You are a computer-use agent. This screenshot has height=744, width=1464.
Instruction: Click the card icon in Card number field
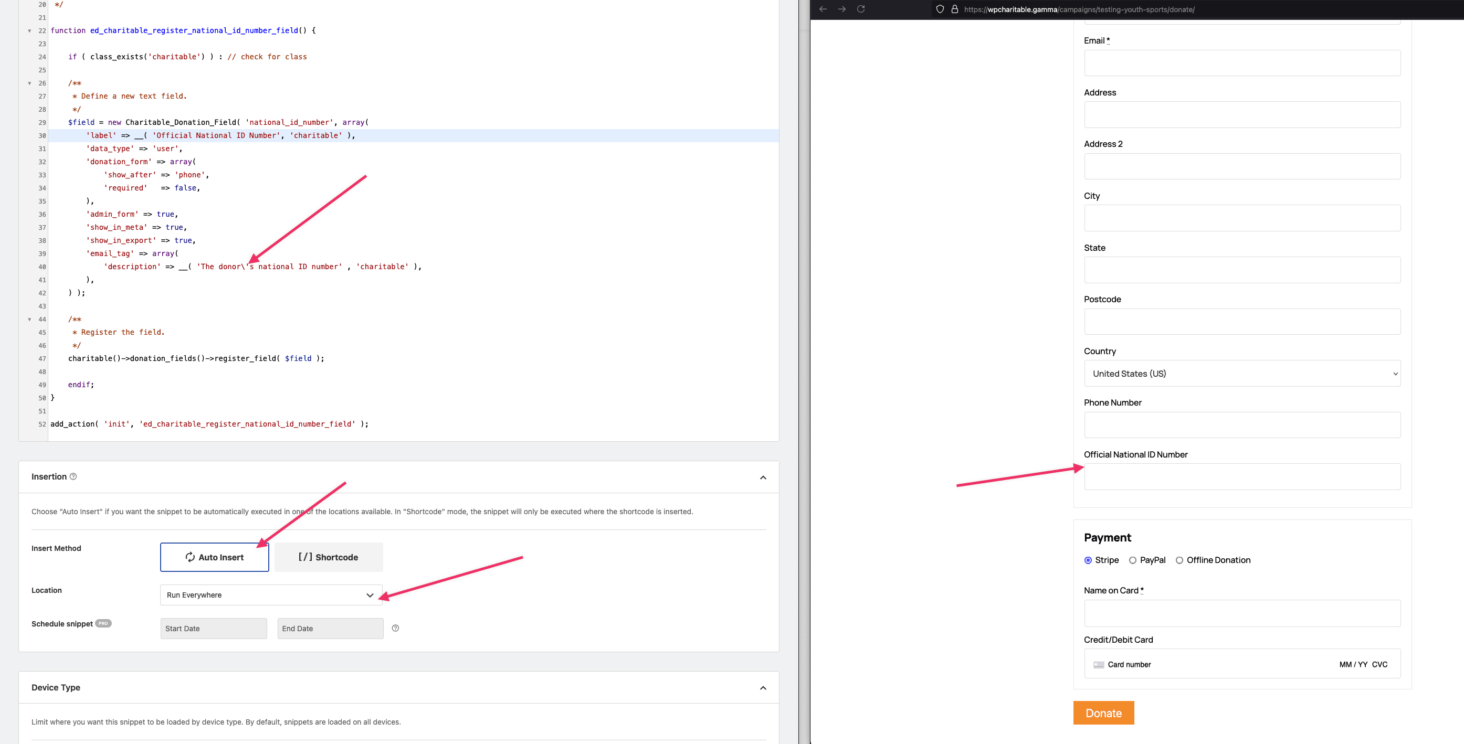click(1099, 664)
